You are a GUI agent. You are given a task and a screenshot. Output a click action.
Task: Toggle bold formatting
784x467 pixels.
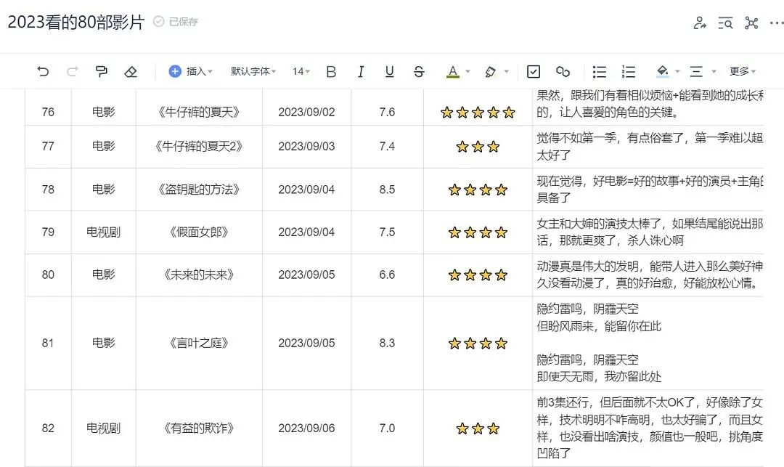331,72
